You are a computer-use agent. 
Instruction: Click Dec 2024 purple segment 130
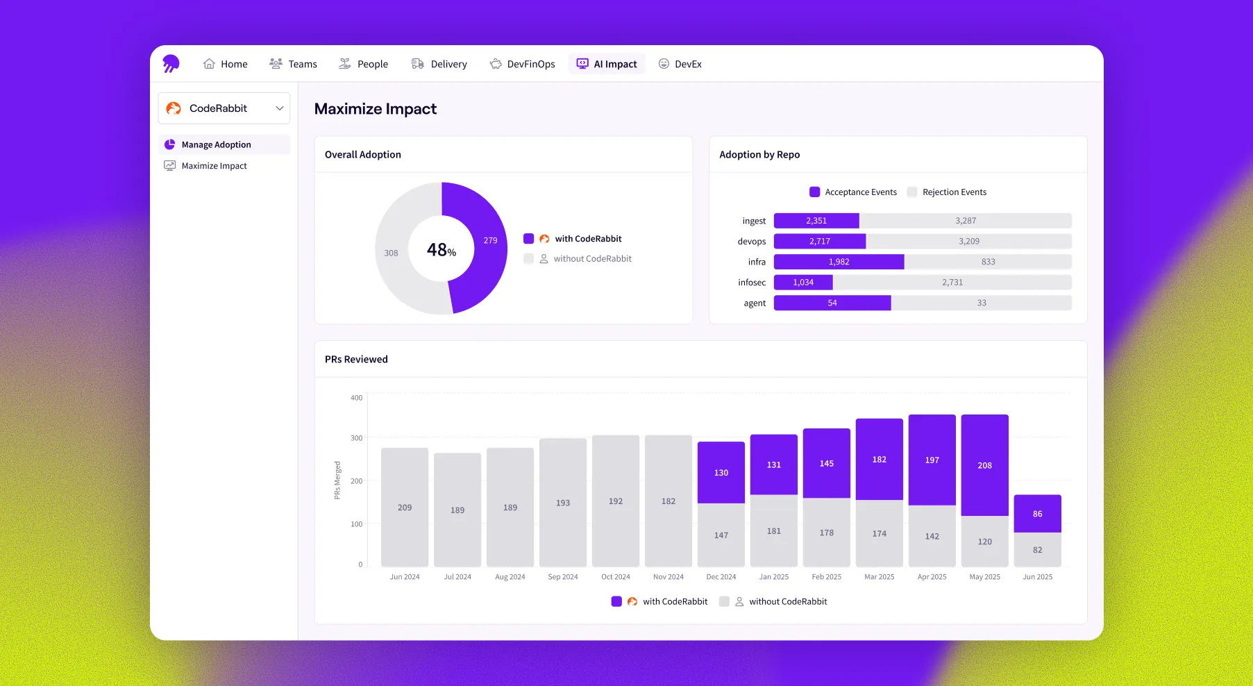coord(721,473)
